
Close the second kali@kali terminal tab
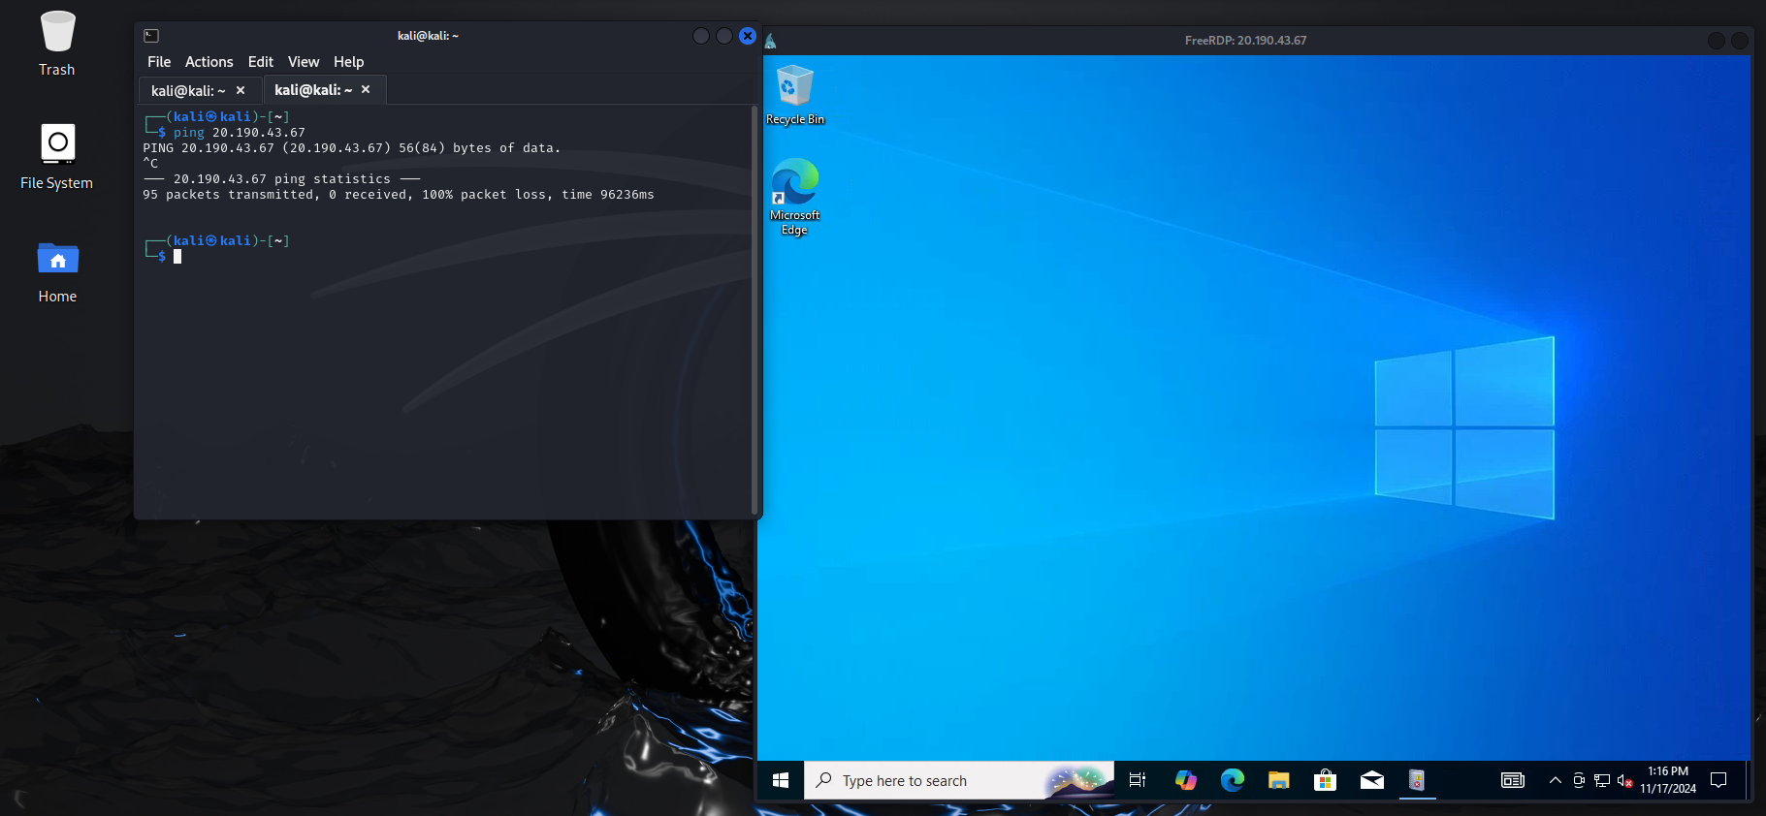click(366, 89)
